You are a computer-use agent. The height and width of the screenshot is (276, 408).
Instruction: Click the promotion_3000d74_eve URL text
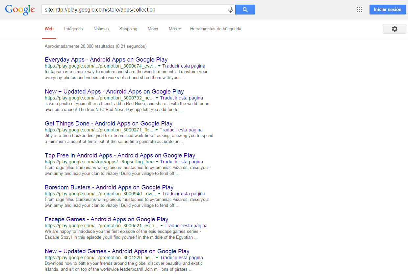100,66
